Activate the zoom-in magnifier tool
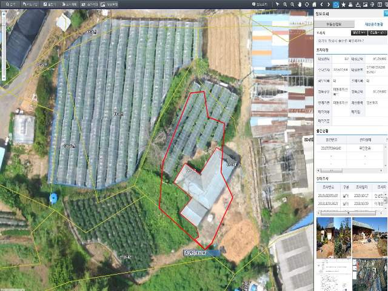The image size is (388, 291). pyautogui.click(x=285, y=4)
